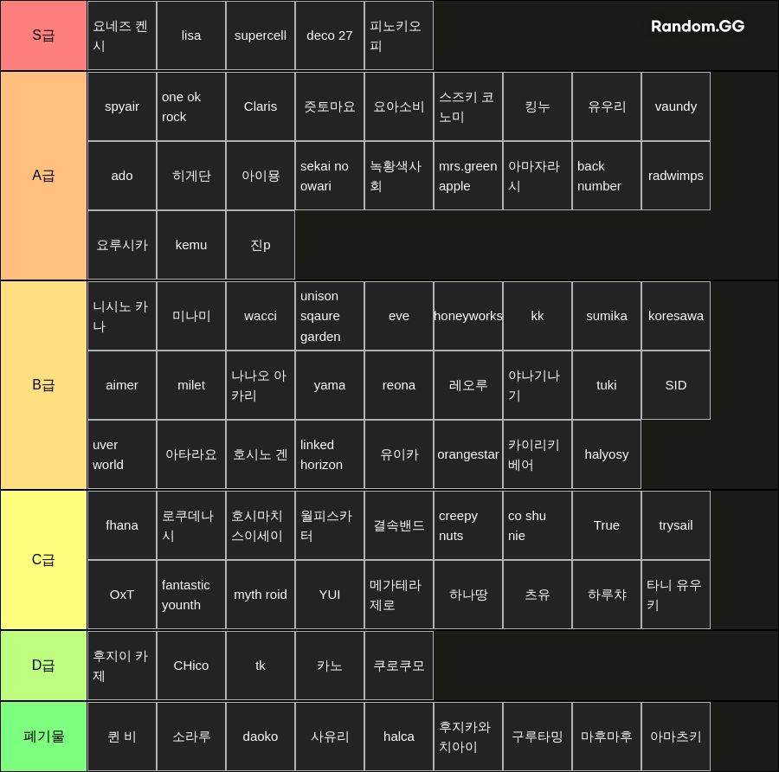Click the radwimps tile
This screenshot has width=779, height=772.
tap(676, 176)
